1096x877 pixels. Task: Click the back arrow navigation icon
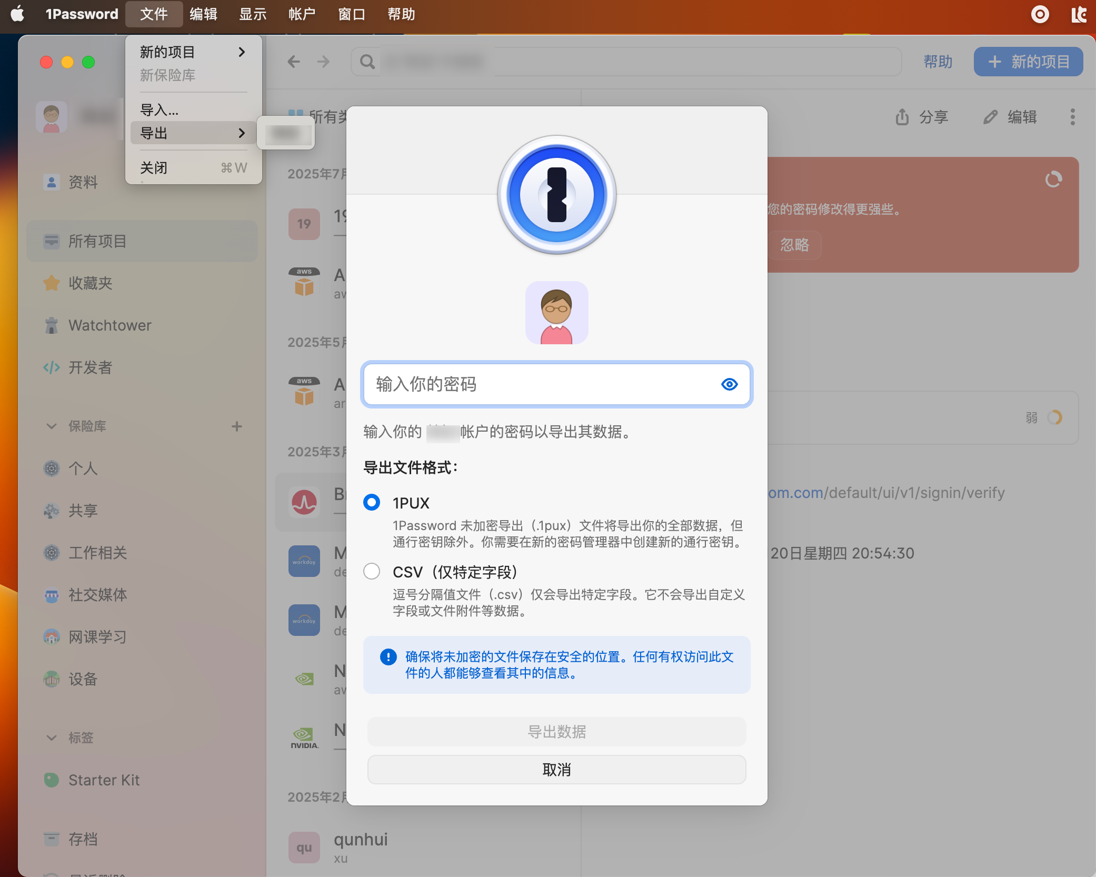pos(294,62)
